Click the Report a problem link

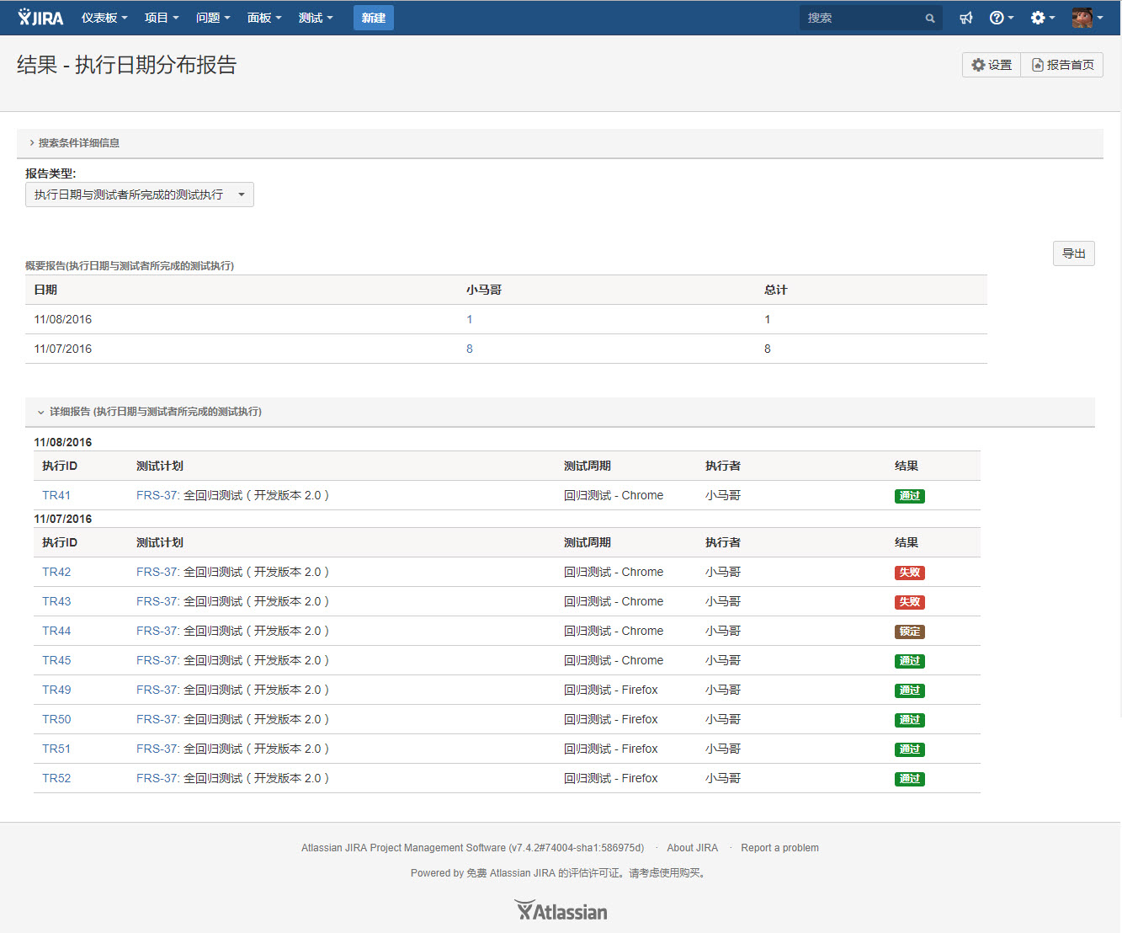(779, 848)
